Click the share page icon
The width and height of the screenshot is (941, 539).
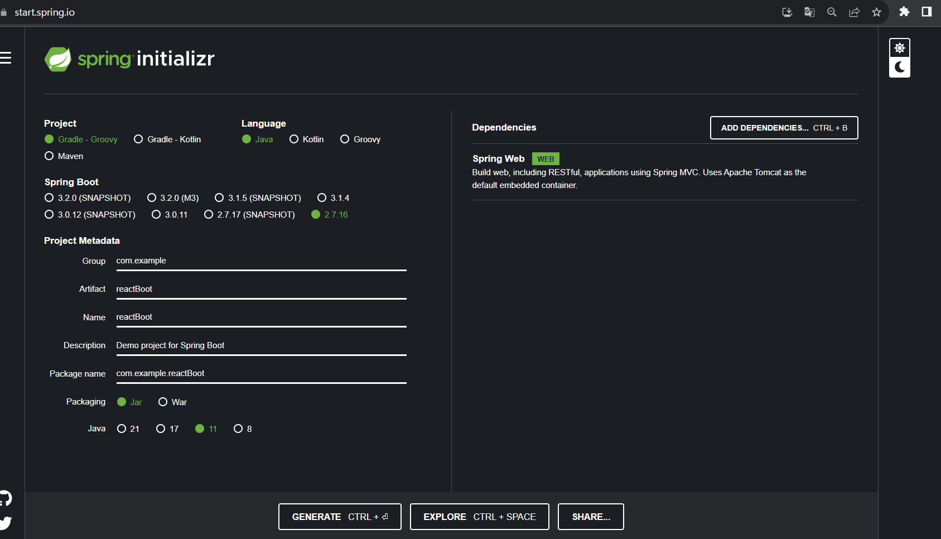854,12
